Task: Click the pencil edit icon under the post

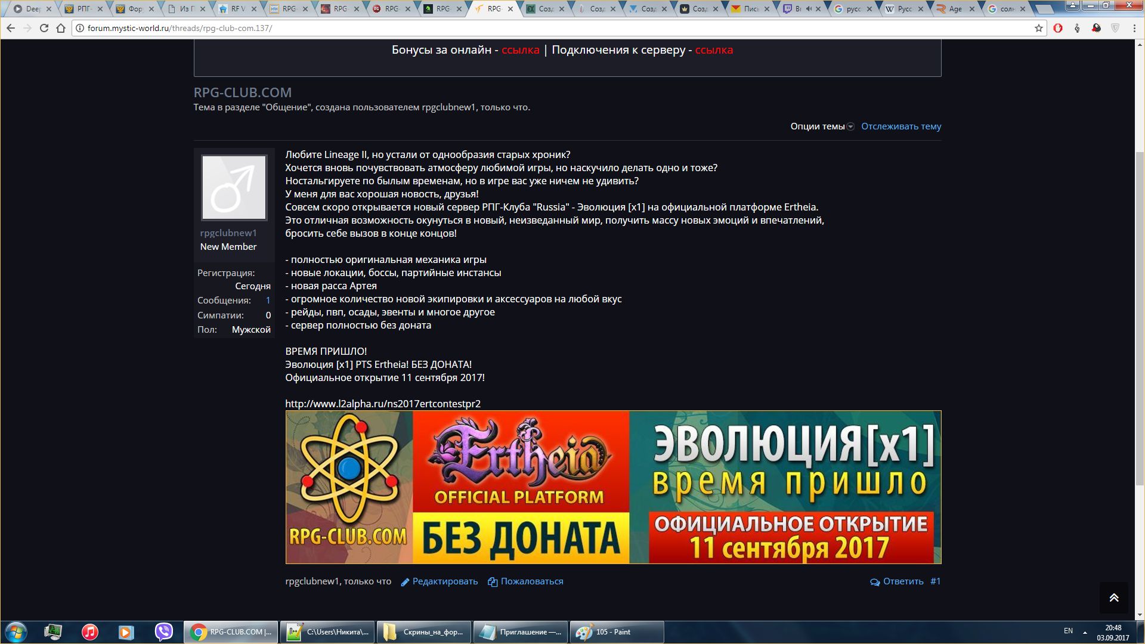Action: 406,582
